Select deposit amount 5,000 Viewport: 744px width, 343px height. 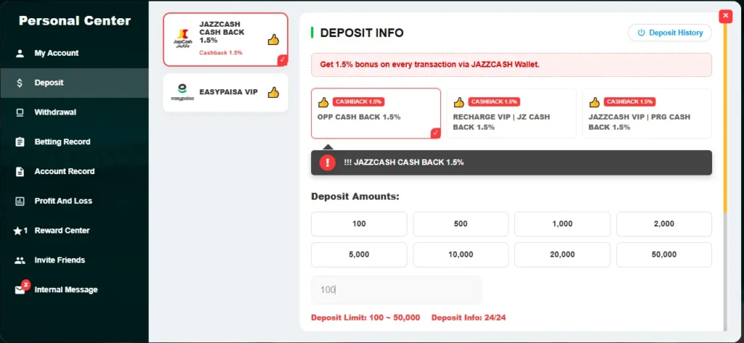coord(359,255)
